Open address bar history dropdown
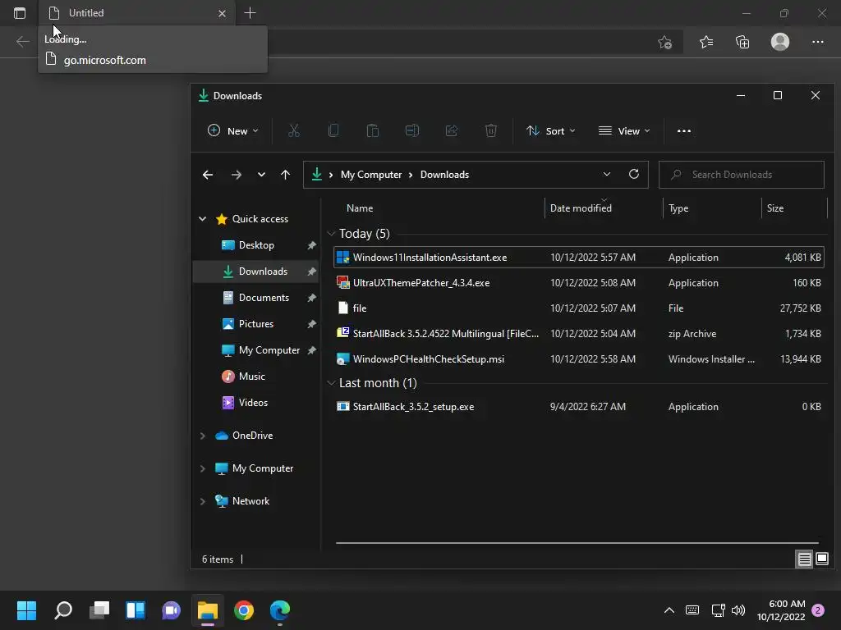The image size is (841, 630). click(x=607, y=174)
